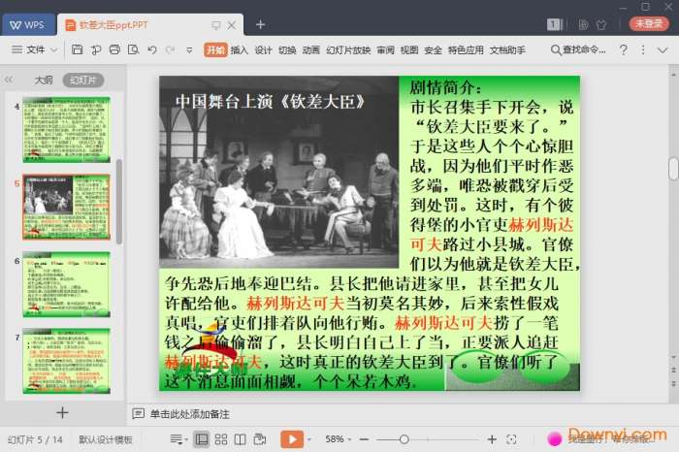Click the vertical scrollbar thumb on right
This screenshot has height=452, width=679.
(673, 169)
